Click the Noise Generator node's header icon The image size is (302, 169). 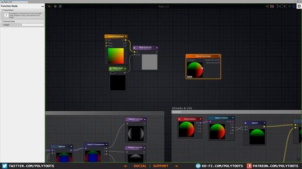[x=134, y=48]
